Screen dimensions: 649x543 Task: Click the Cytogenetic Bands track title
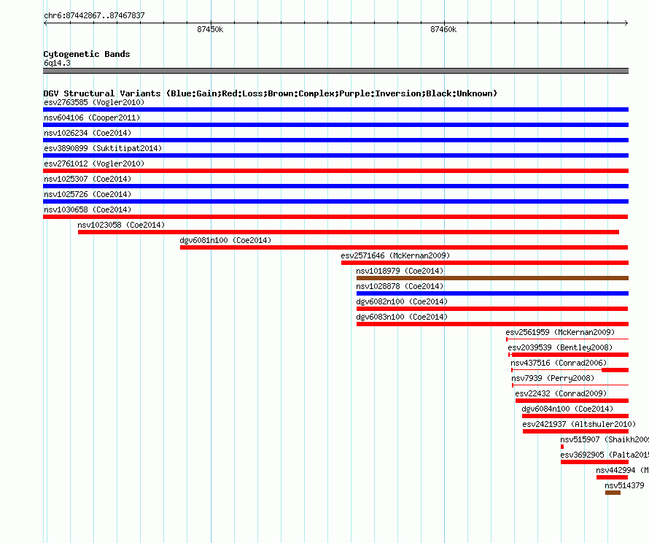pos(87,54)
